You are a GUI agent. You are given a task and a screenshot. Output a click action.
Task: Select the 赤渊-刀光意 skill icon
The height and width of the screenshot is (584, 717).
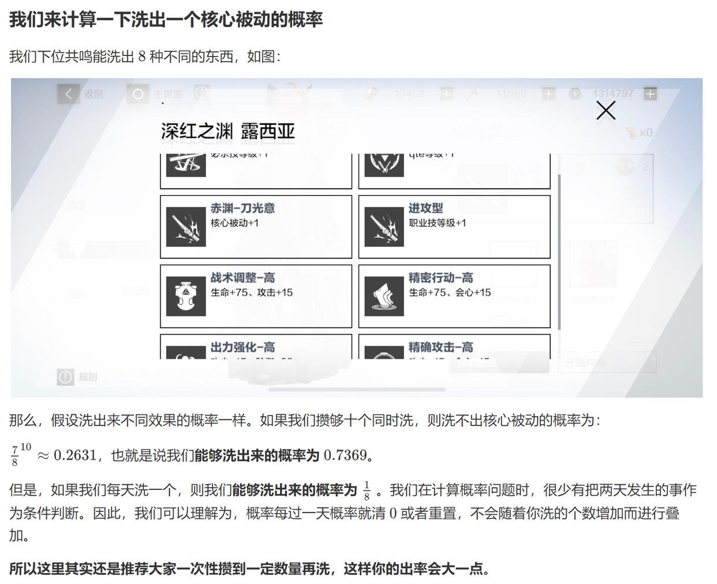pos(186,227)
